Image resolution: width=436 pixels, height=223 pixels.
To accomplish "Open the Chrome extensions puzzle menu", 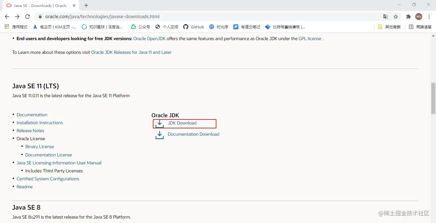I will pyautogui.click(x=408, y=17).
